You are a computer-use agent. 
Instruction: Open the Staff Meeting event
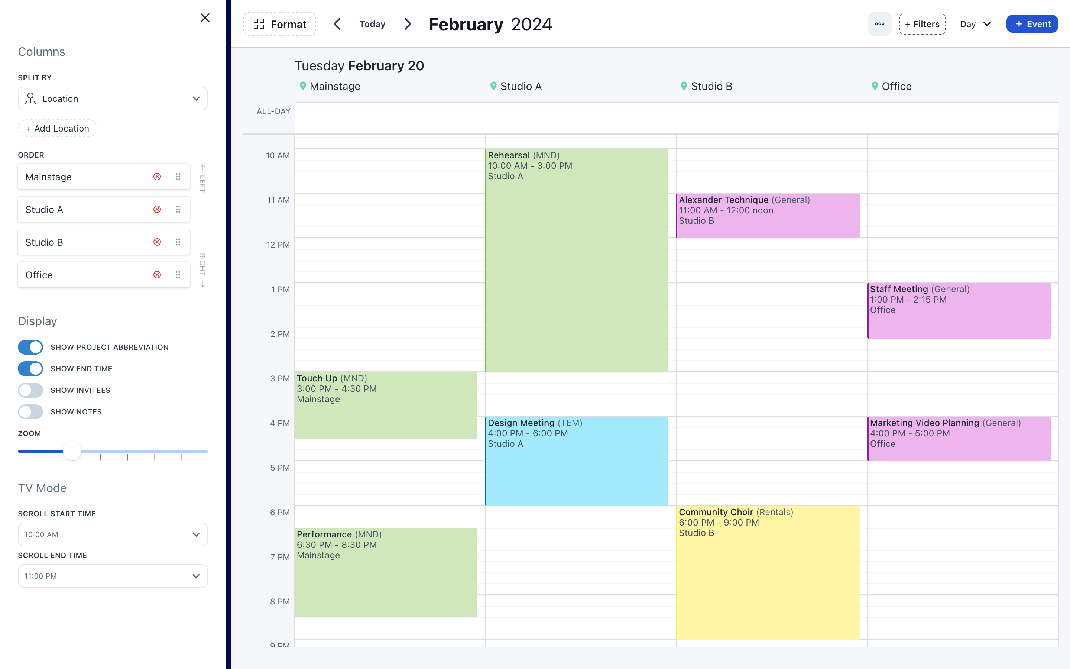point(959,311)
